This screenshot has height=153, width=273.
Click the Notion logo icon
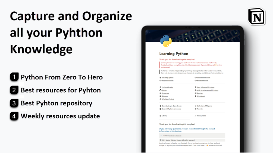(x=256, y=16)
